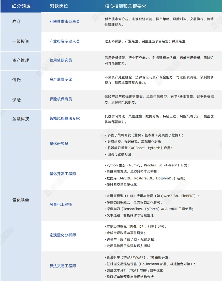Click the 机器学习模型（XGBoost、PyTorch）bullet

138,148
